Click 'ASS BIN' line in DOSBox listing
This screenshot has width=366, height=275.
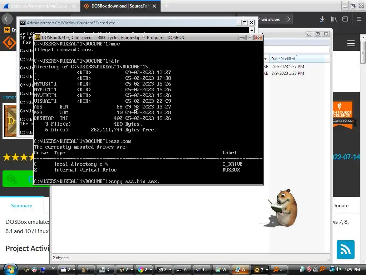pyautogui.click(x=102, y=107)
